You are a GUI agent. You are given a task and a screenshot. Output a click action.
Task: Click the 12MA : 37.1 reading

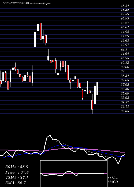click(17, 178)
